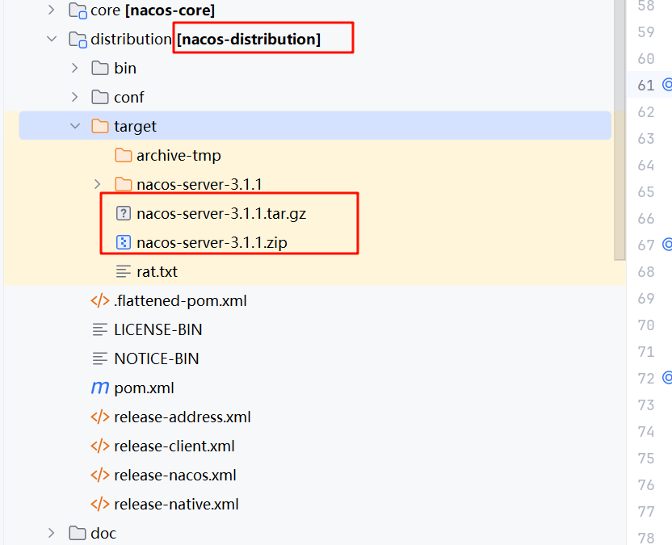Select the LICENSE-BIN file name
672x545 pixels.
point(158,329)
